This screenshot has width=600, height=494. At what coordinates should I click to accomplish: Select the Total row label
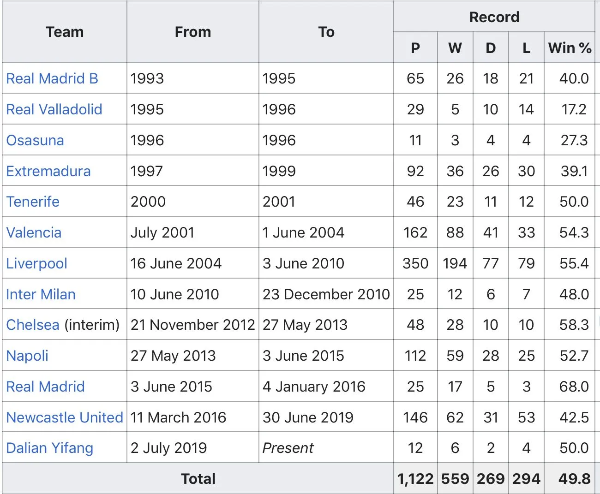point(198,479)
